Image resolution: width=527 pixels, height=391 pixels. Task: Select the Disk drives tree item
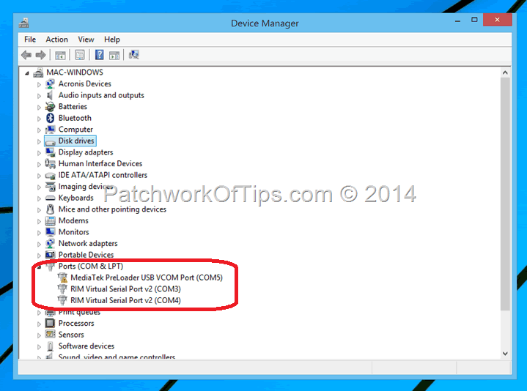click(x=76, y=141)
